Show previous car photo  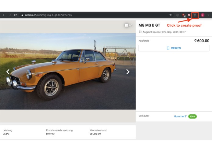pyautogui.click(x=8, y=72)
